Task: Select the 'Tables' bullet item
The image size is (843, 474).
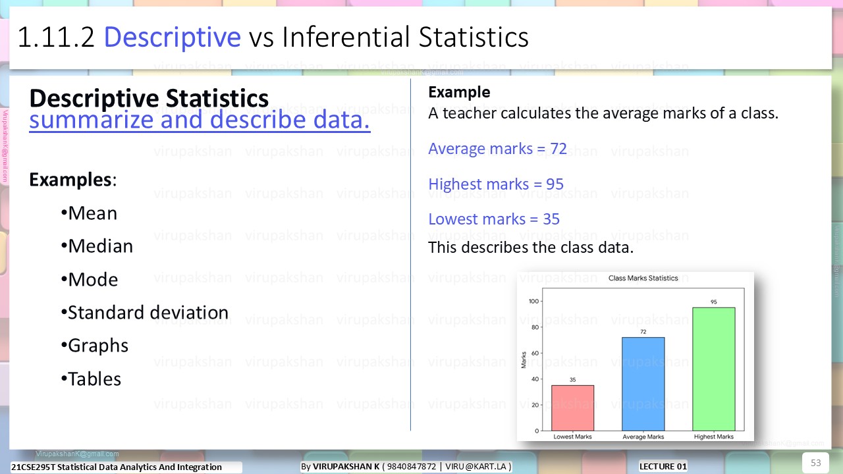Action: click(x=91, y=379)
